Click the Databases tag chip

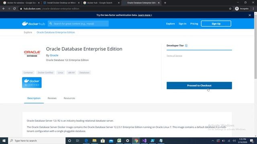(x=84, y=72)
